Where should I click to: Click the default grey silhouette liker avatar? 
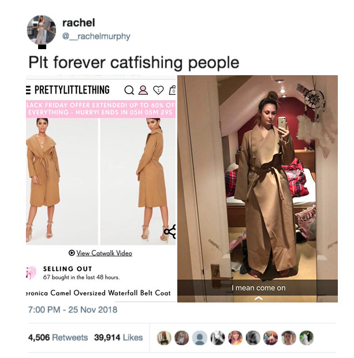(200, 338)
